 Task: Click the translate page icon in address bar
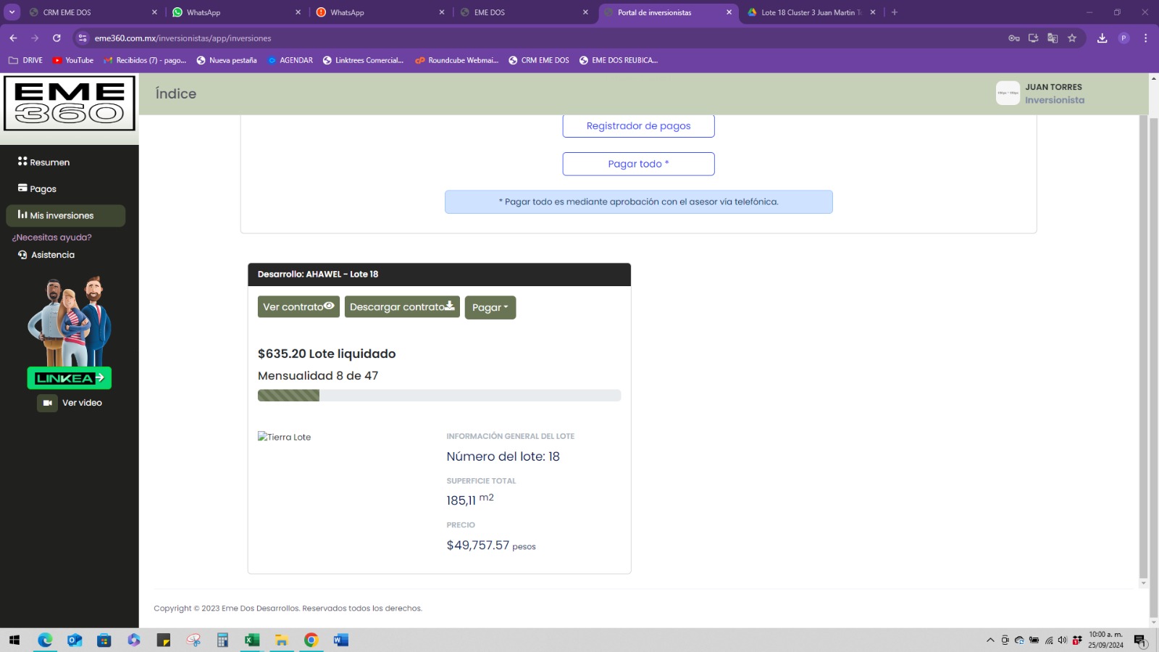pyautogui.click(x=1053, y=38)
